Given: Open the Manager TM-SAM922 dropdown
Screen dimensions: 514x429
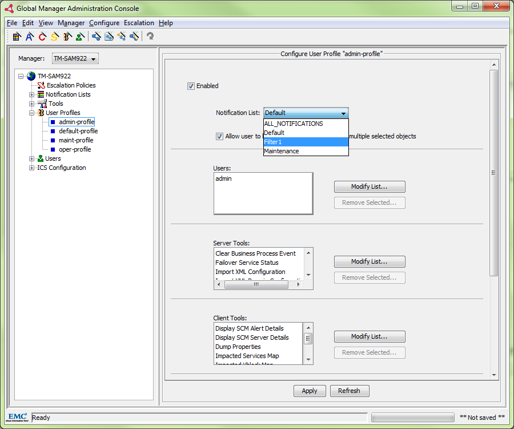Looking at the screenshot, I should pos(75,58).
